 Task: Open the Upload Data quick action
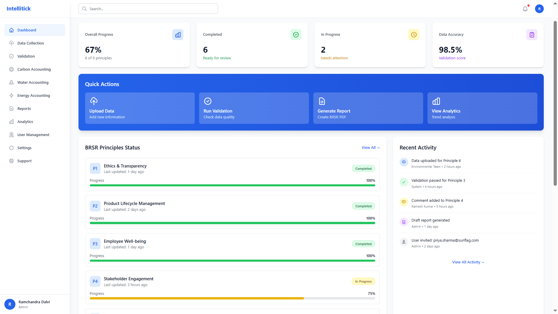pos(140,108)
